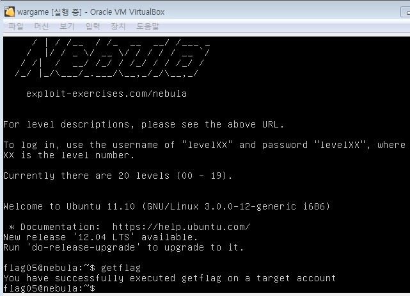This screenshot has width=410, height=296.
Task: Click the 'flag05@nebula:~$ getflag' command line
Action: coord(72,268)
